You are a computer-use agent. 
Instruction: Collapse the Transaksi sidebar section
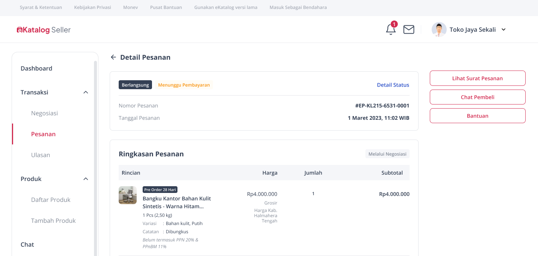pyautogui.click(x=86, y=92)
